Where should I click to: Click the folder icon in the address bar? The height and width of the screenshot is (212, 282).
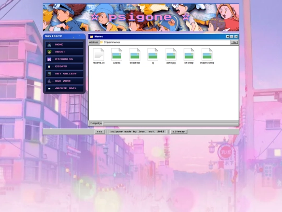[x=101, y=42]
